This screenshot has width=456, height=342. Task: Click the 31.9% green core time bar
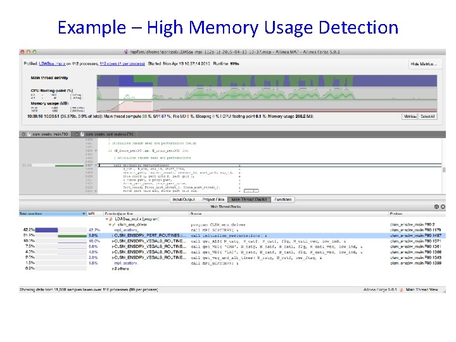(x=72, y=236)
